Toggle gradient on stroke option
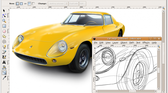This screenshot has width=168, height=93. [x=33, y=4]
